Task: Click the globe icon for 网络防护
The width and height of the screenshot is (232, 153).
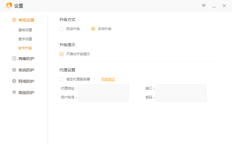Action: [14, 81]
